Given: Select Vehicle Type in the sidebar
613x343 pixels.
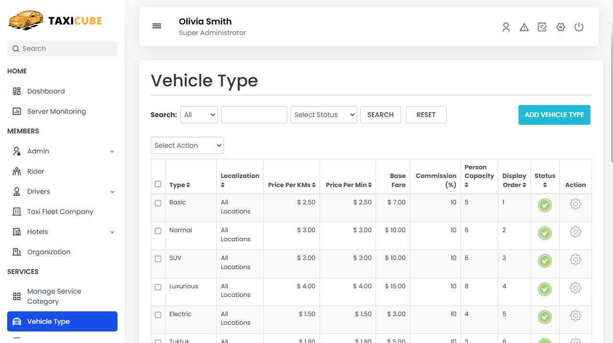Looking at the screenshot, I should [49, 321].
